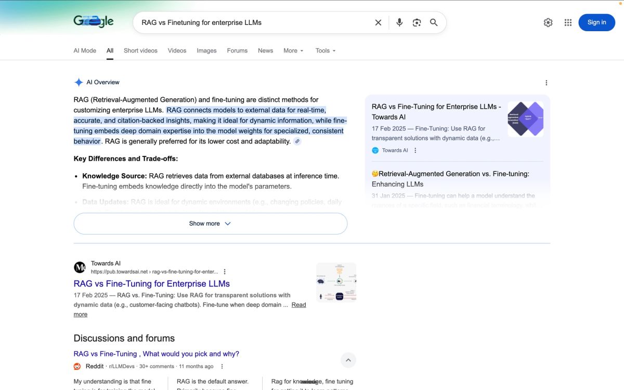Switch to Videos tab

click(x=177, y=50)
